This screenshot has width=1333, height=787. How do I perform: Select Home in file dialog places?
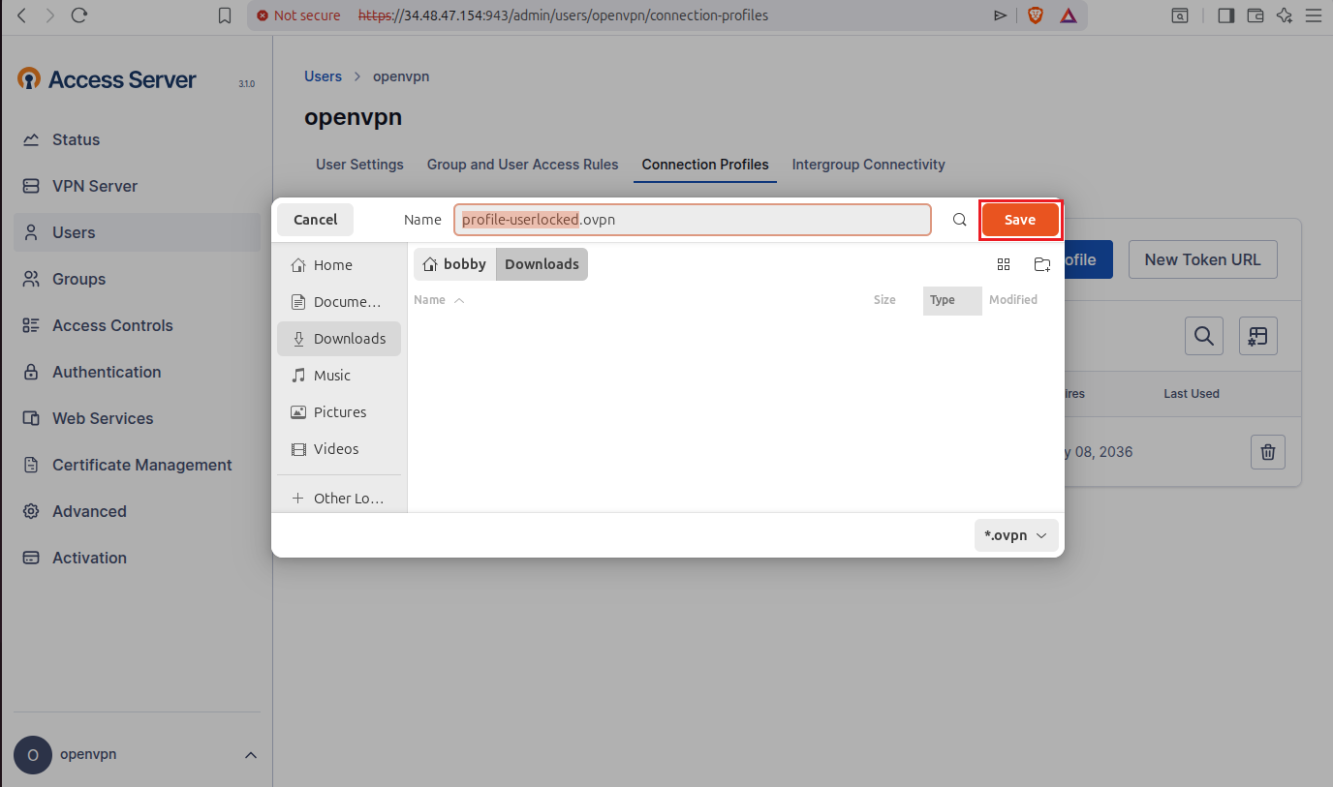click(x=339, y=265)
